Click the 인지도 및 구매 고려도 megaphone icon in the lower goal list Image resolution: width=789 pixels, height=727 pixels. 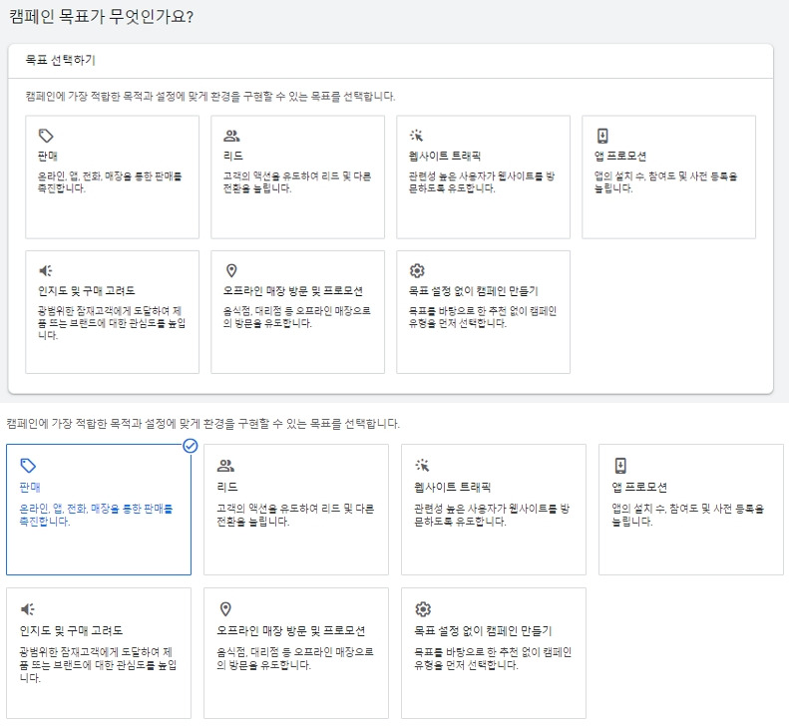click(x=27, y=609)
